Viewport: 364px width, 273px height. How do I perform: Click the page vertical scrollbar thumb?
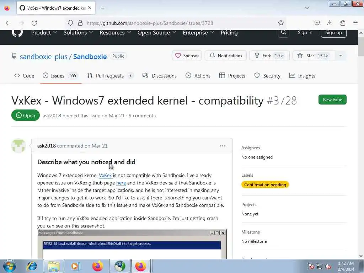(360, 47)
